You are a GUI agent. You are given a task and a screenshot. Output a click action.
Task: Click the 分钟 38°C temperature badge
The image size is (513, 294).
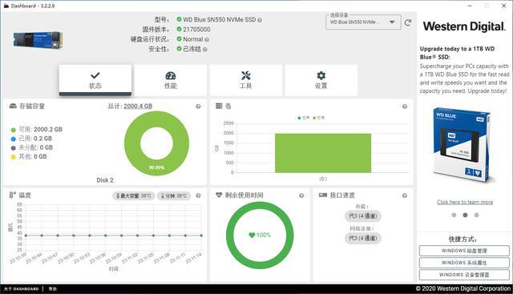[174, 196]
